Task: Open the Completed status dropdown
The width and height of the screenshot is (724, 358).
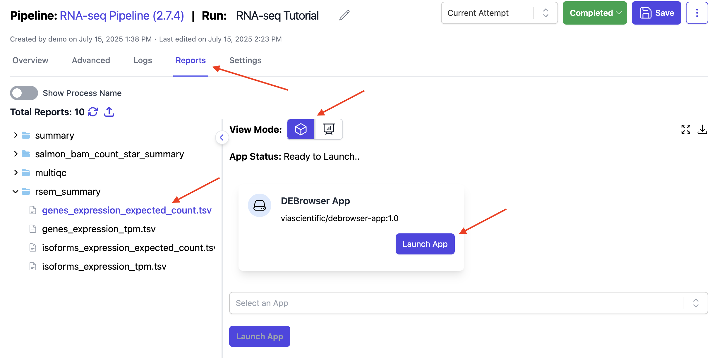Action: click(x=594, y=13)
